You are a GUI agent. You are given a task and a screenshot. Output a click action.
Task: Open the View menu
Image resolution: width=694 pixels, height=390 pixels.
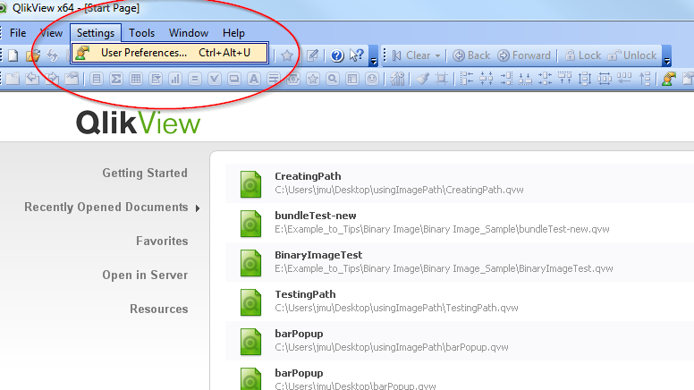click(x=51, y=33)
